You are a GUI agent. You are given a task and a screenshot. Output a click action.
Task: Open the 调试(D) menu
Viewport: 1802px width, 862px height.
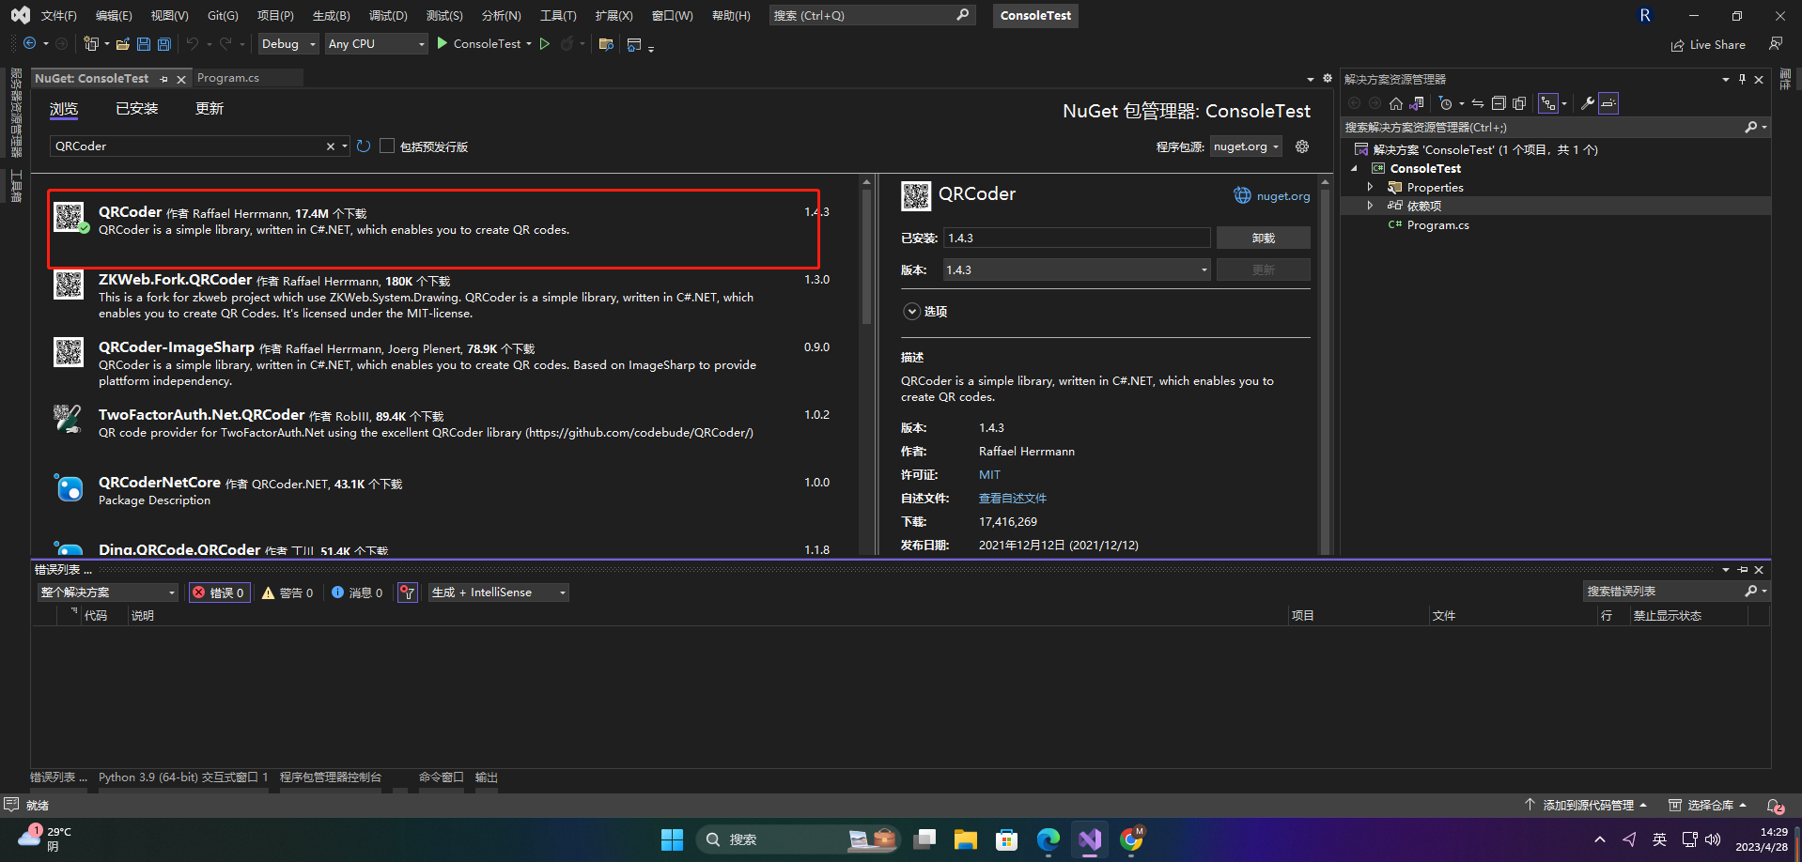tap(388, 16)
